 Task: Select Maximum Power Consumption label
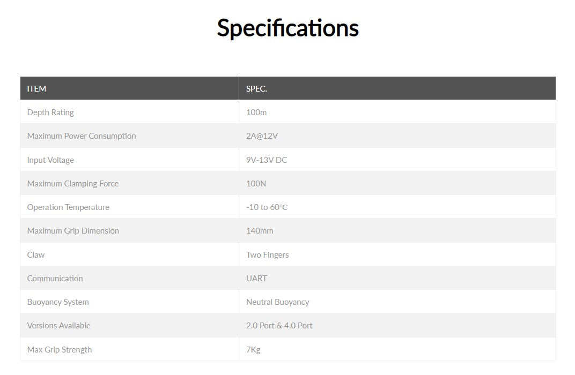(82, 136)
